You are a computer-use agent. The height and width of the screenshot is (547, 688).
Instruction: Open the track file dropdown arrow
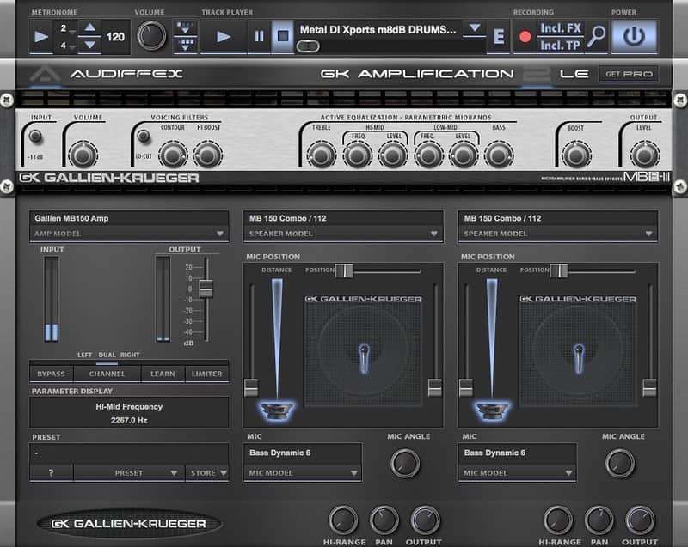(x=474, y=29)
